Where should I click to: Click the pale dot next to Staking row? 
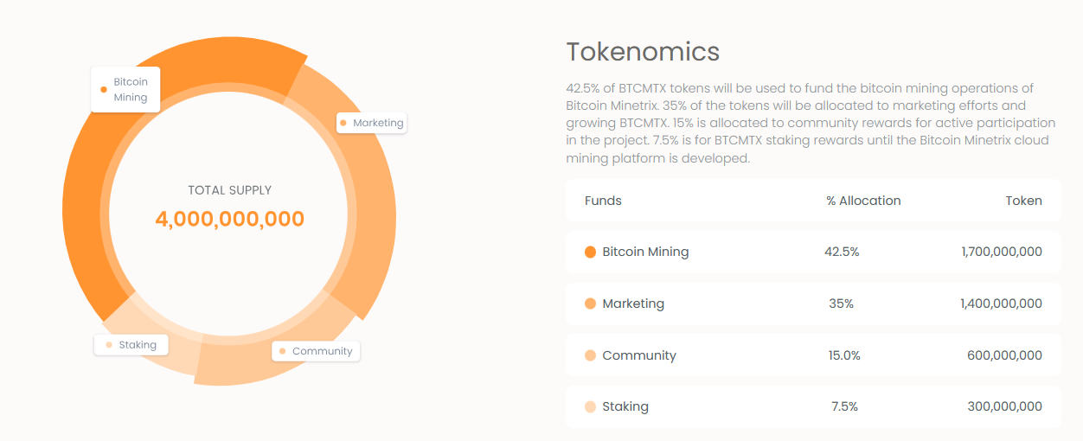click(x=591, y=406)
